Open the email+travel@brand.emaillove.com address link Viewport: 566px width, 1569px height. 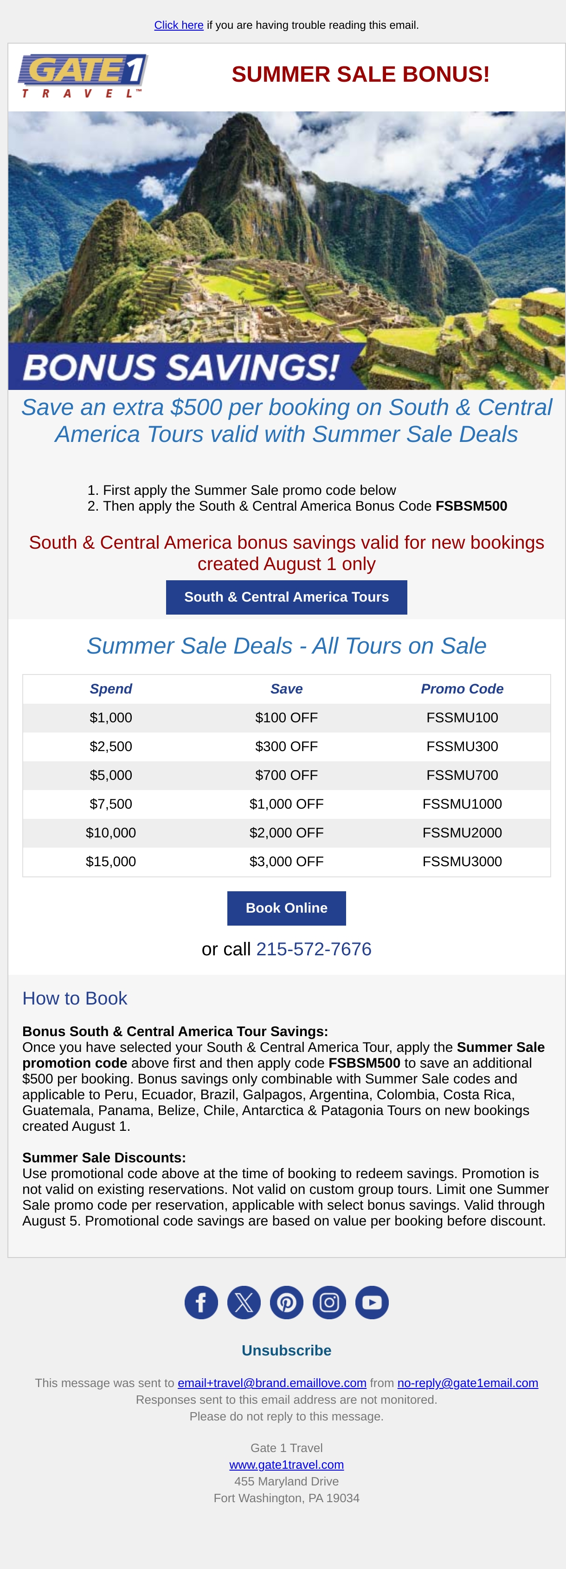coord(272,1382)
